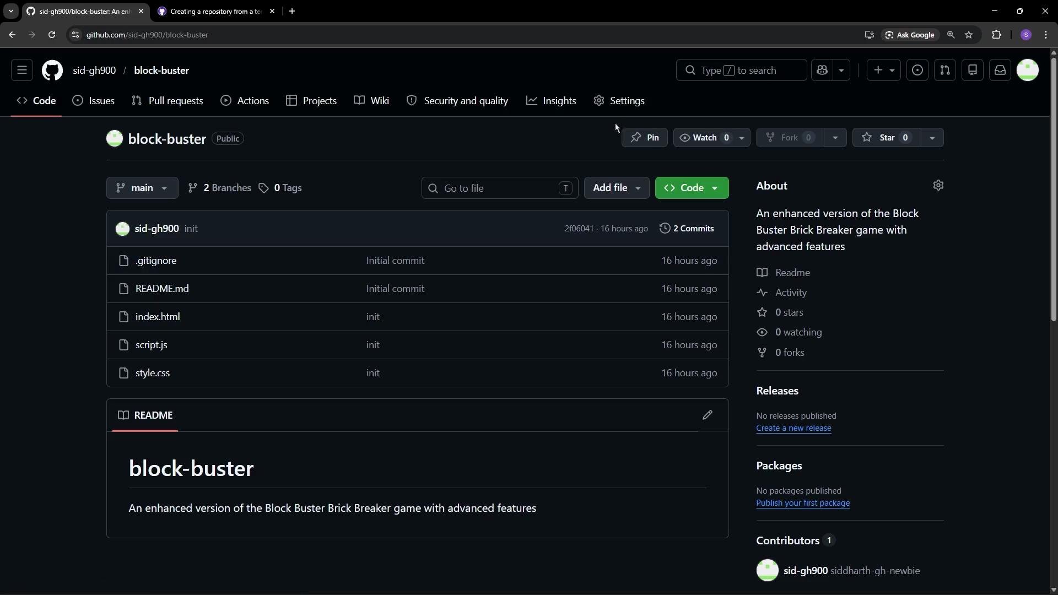Open the style.css file

coord(153,373)
